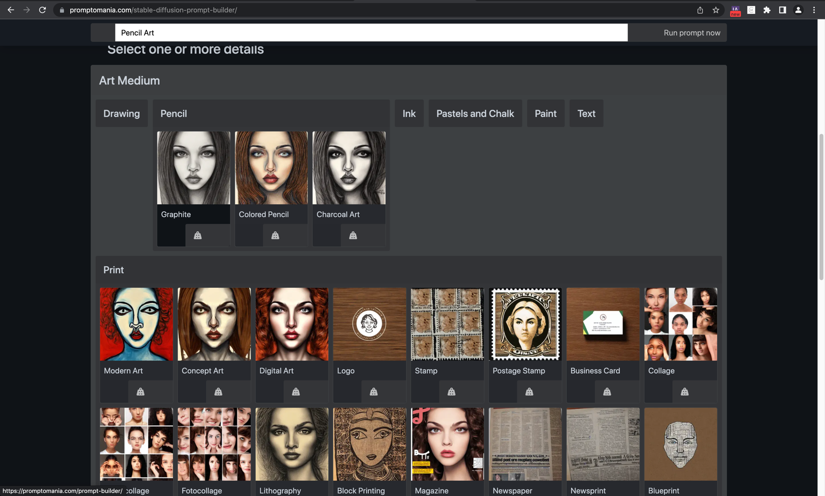
Task: Pick the Digital Art thumbnail
Action: [292, 324]
